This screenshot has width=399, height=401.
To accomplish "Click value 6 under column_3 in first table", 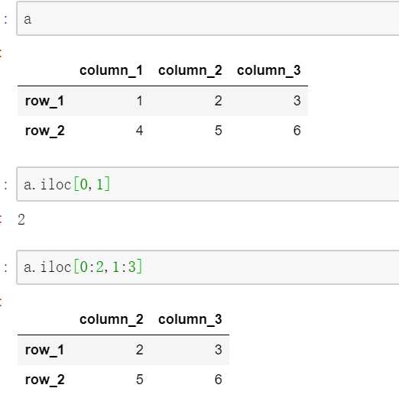I will [x=297, y=131].
